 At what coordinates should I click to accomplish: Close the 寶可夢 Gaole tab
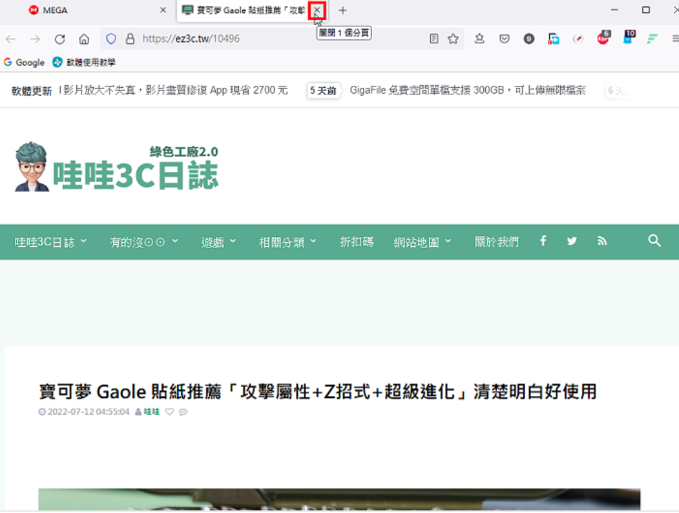[x=317, y=10]
